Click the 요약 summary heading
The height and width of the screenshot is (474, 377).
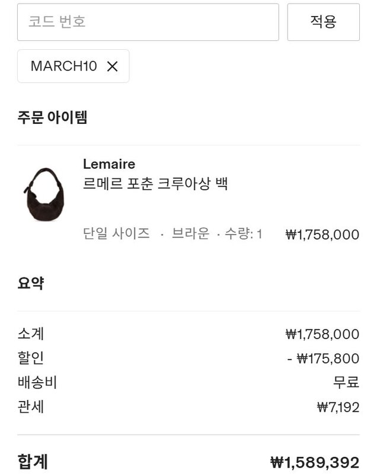coord(30,283)
